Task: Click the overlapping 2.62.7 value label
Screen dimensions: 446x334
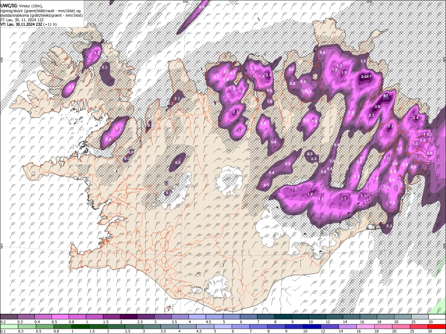Action: 367,77
